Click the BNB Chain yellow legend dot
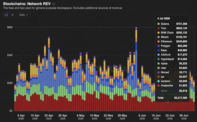 coord(158,33)
